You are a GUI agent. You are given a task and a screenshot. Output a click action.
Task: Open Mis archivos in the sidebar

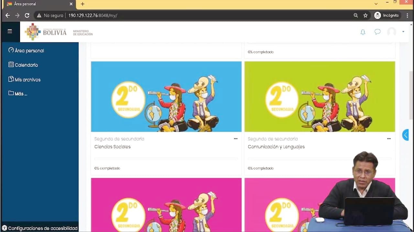pos(24,79)
